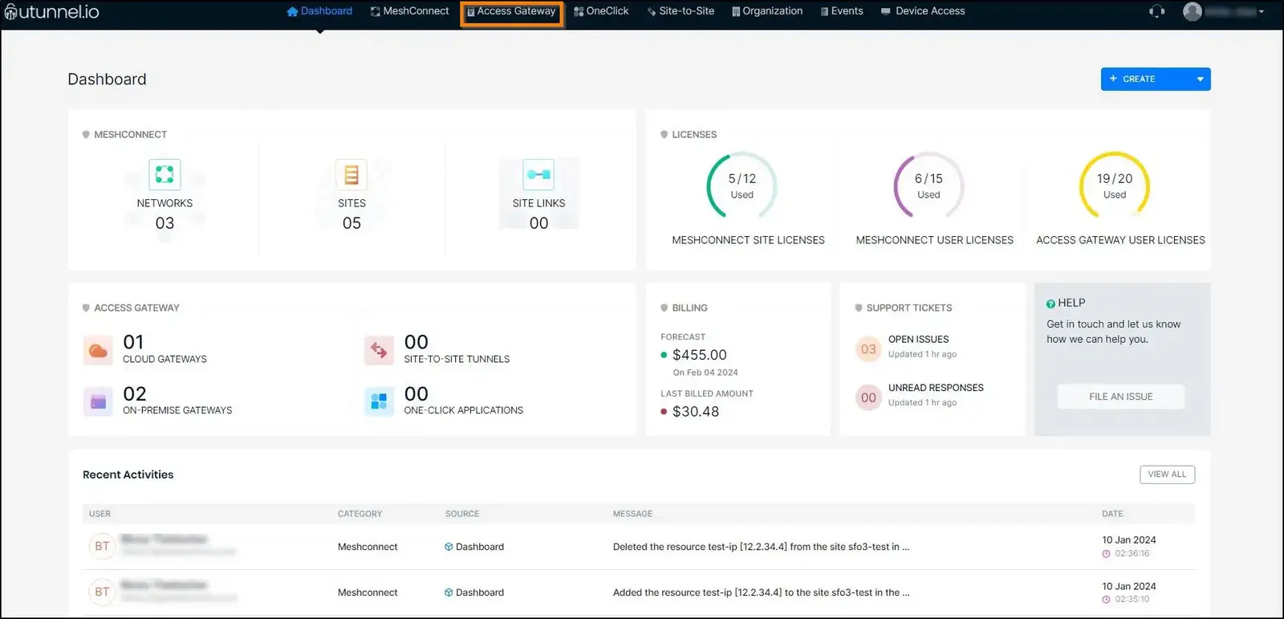Click the Meshconnect category in the Added-resource row
The image size is (1284, 619).
368,593
